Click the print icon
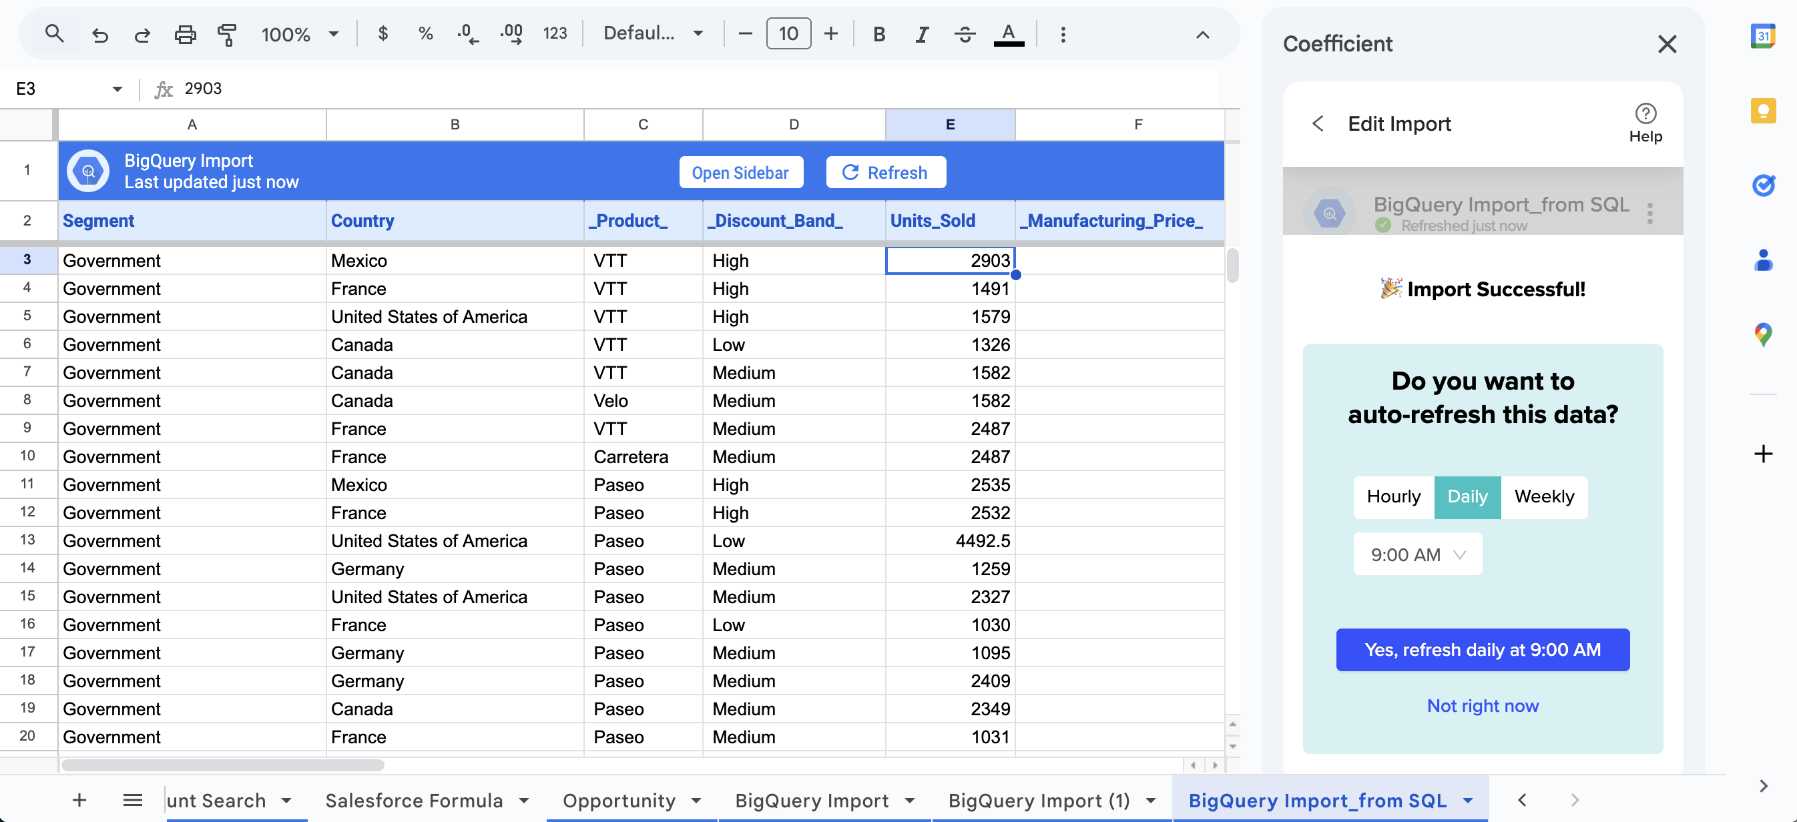 186,34
